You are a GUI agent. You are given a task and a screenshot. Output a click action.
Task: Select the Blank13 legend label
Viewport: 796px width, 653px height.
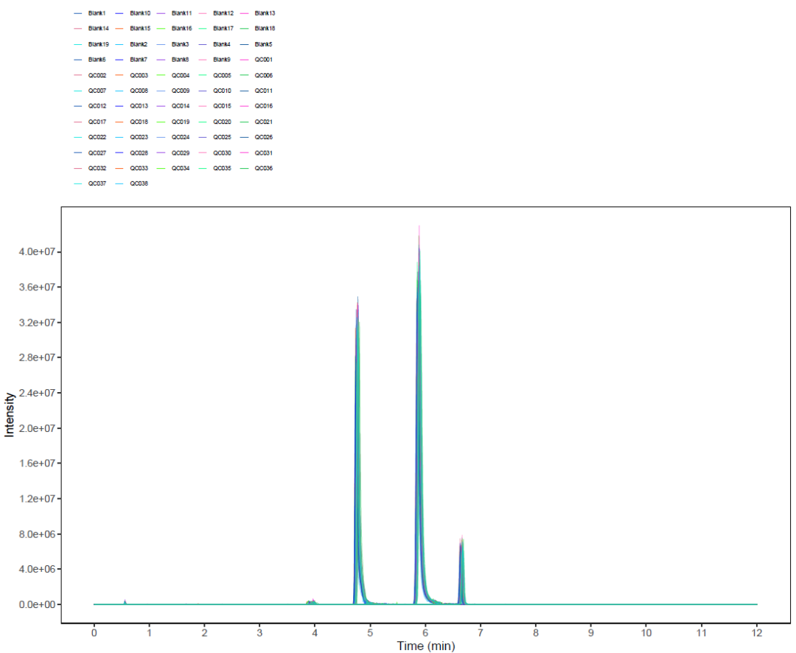click(x=265, y=13)
